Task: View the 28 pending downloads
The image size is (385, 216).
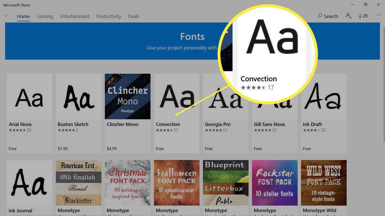Action: point(363,16)
